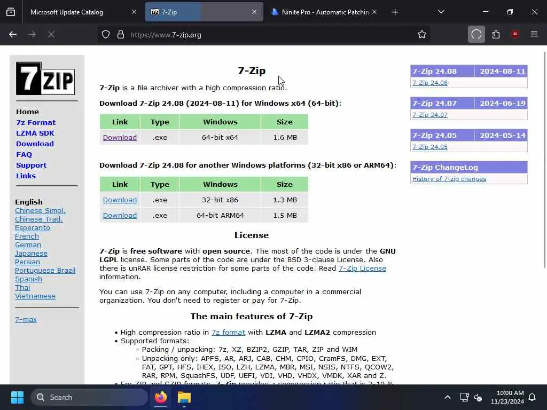Image resolution: width=547 pixels, height=410 pixels.
Task: Switch language to Portuguese Brazil
Action: tap(45, 270)
